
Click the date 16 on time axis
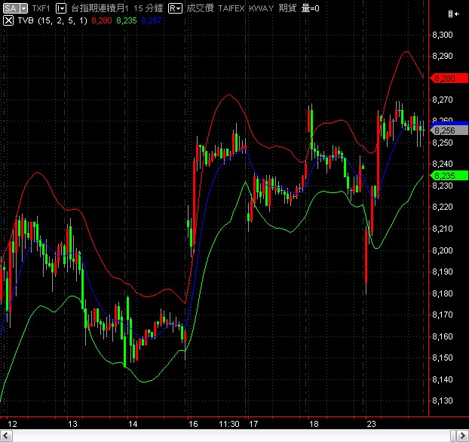tap(193, 424)
